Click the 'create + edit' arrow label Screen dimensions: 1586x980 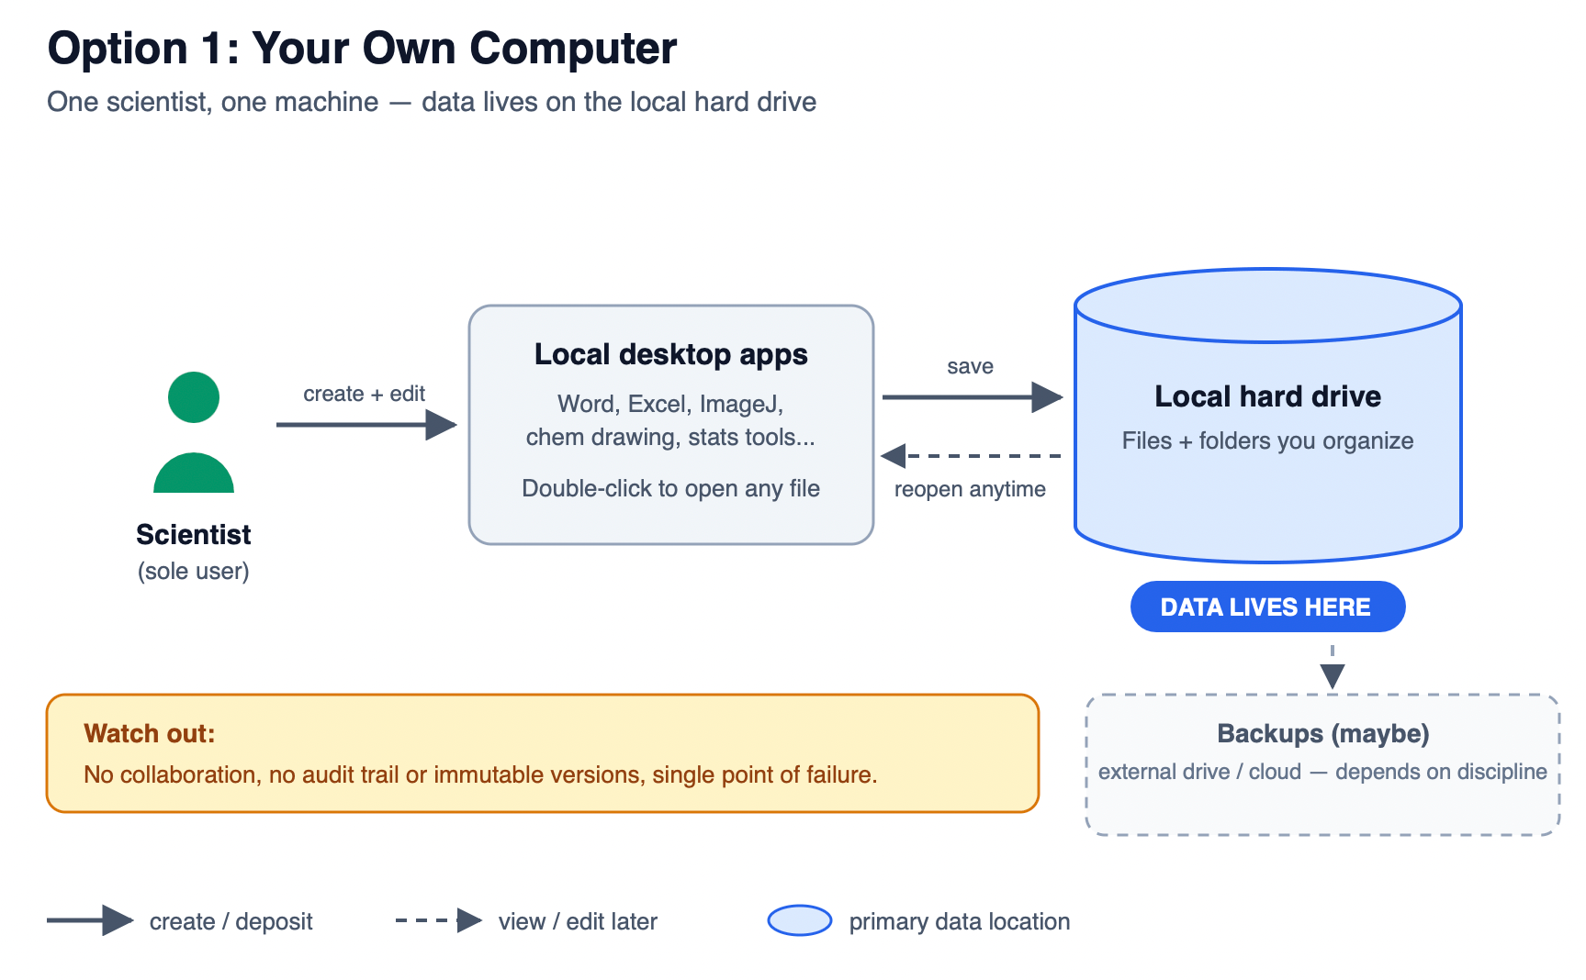(x=364, y=394)
